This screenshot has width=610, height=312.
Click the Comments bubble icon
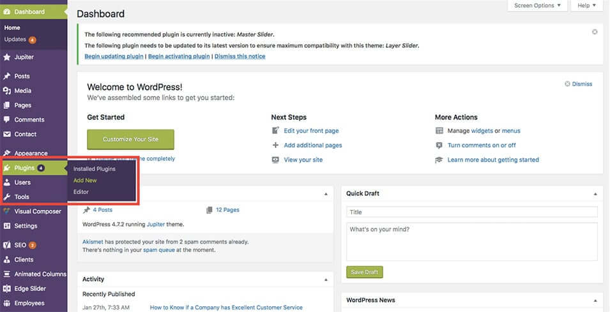click(x=6, y=120)
